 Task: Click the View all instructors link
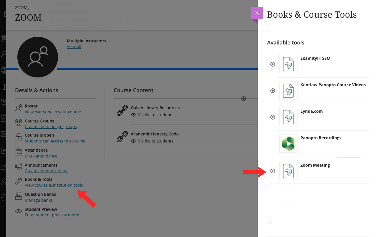tap(74, 47)
